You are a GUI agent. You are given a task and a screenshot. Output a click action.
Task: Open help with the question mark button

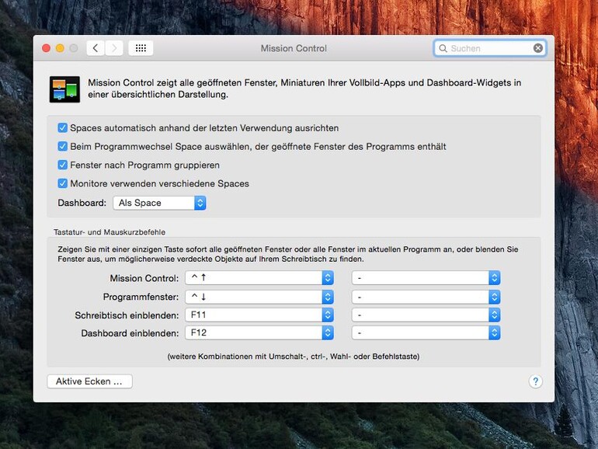(x=535, y=381)
